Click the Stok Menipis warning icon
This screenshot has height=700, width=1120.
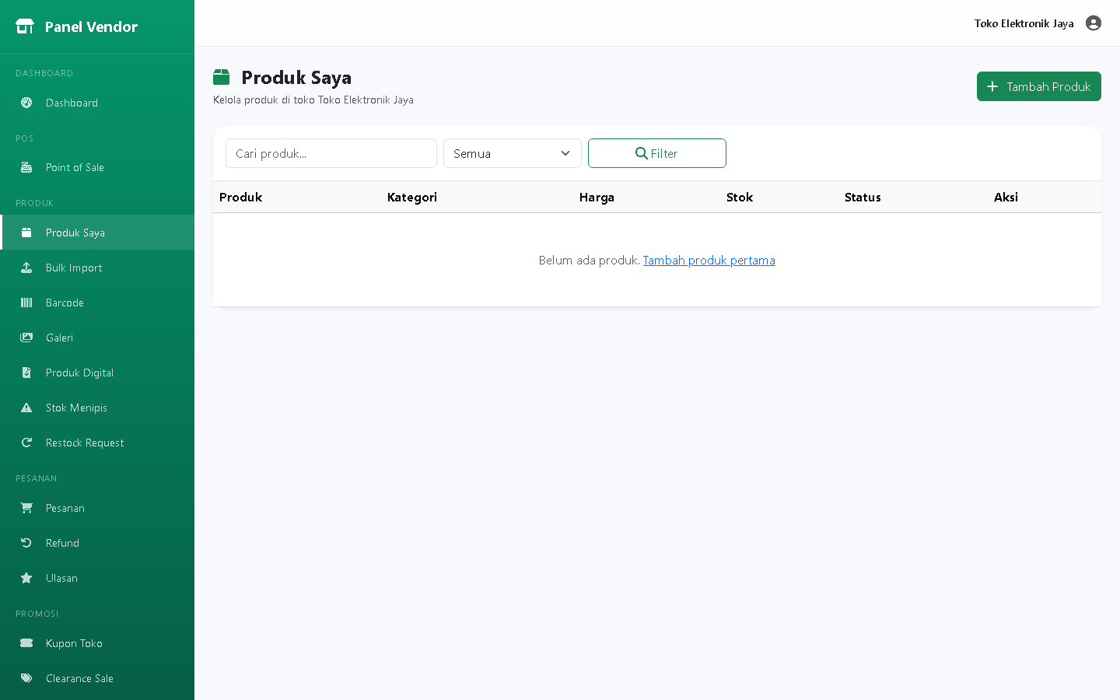click(26, 408)
